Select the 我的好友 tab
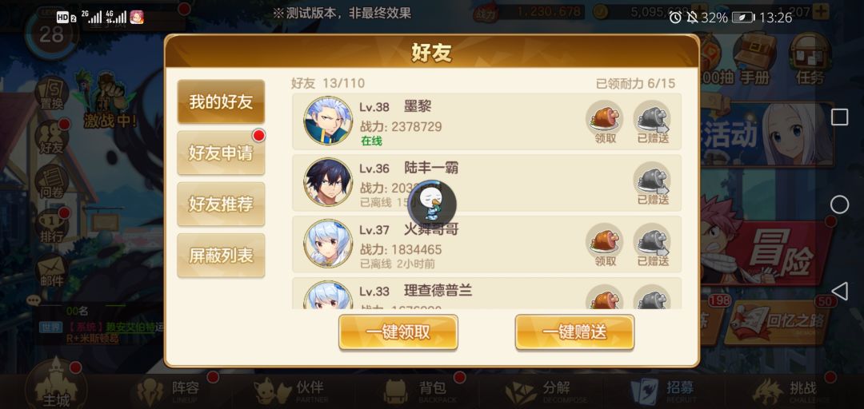 [x=221, y=101]
